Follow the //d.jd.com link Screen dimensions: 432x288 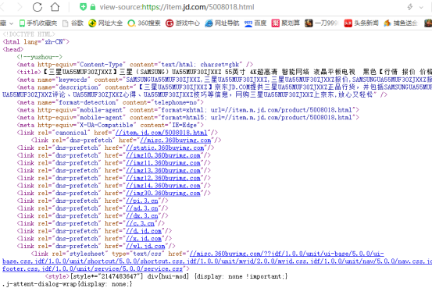click(x=144, y=231)
